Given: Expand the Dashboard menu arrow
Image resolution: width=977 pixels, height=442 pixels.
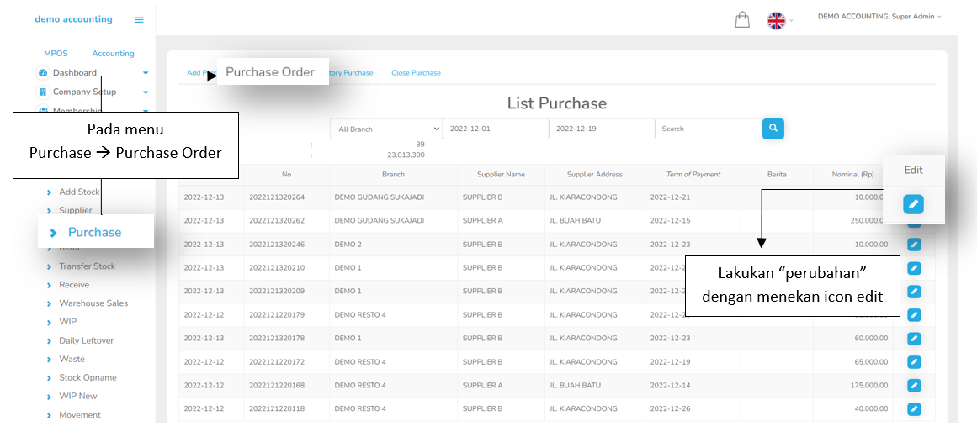Looking at the screenshot, I should [x=146, y=74].
